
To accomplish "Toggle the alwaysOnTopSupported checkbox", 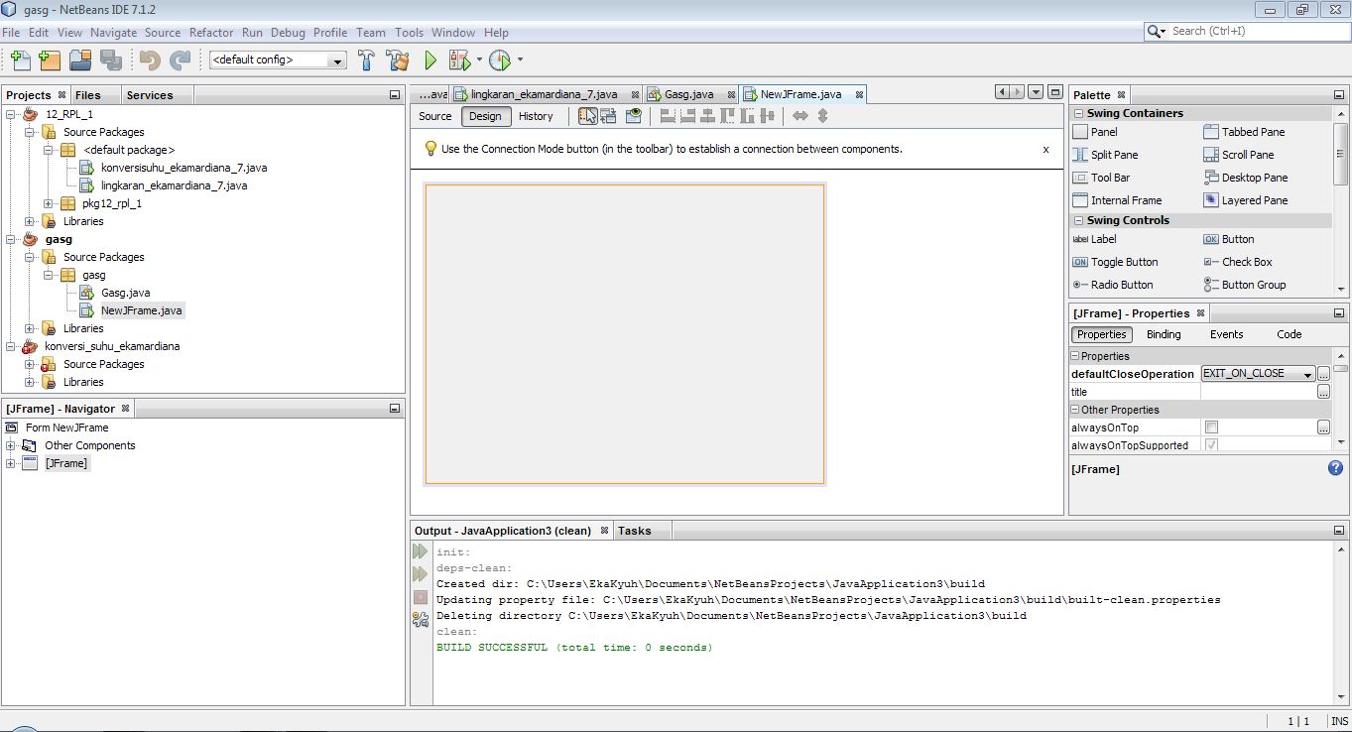I will 1211,445.
